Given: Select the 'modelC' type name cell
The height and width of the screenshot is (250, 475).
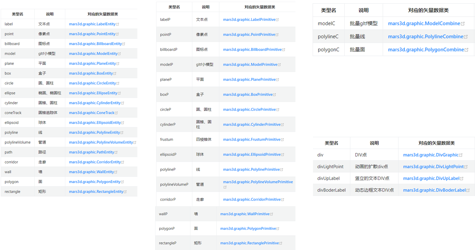Looking at the screenshot, I should point(329,24).
